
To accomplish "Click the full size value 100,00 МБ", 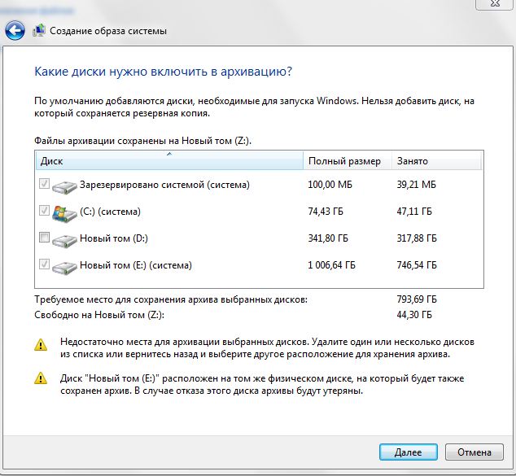I will coord(330,185).
